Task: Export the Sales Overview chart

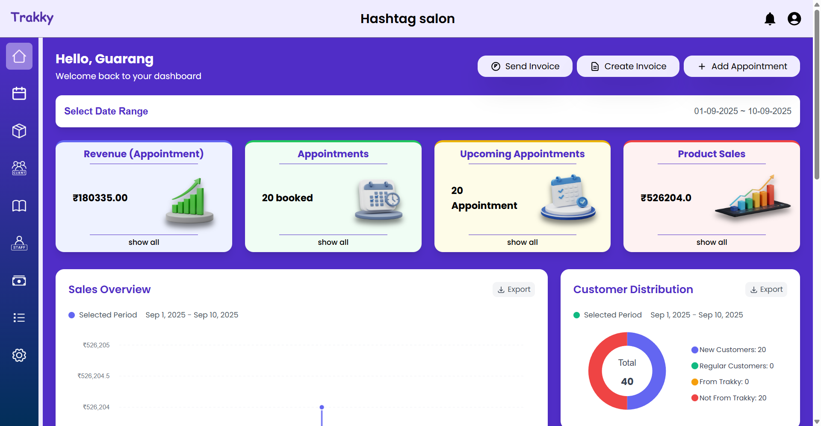Action: click(514, 290)
